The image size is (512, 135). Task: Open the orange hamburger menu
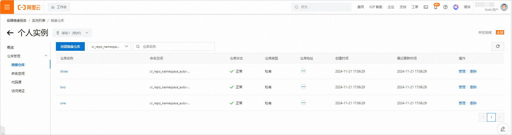(7, 7)
